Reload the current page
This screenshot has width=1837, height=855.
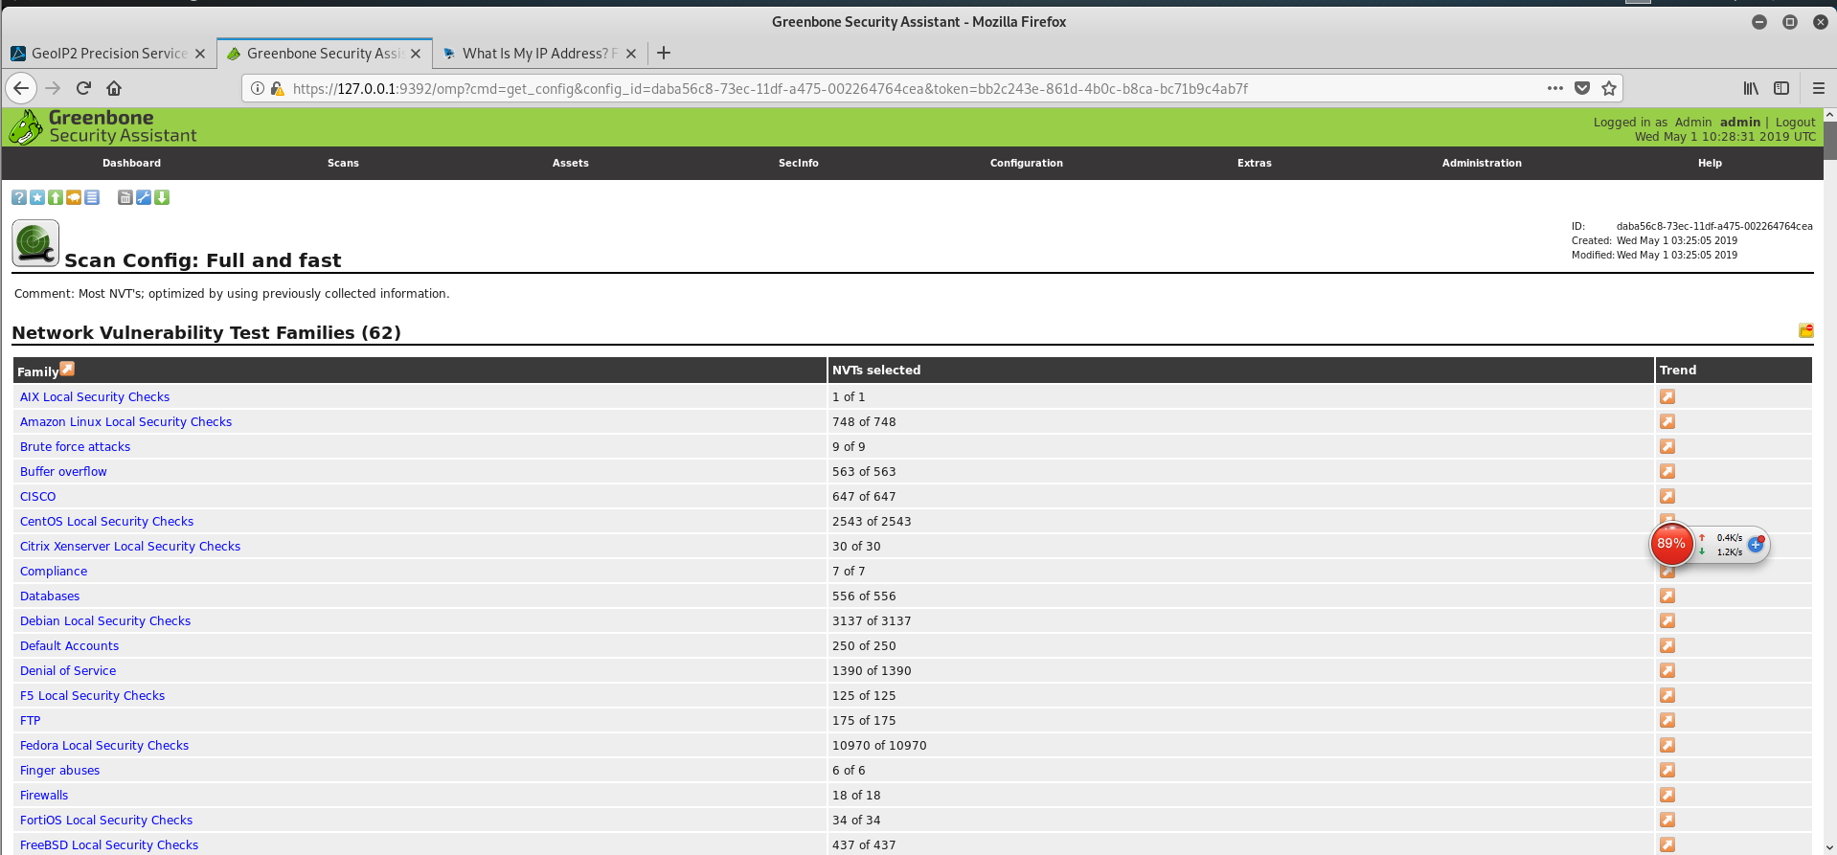pyautogui.click(x=83, y=88)
